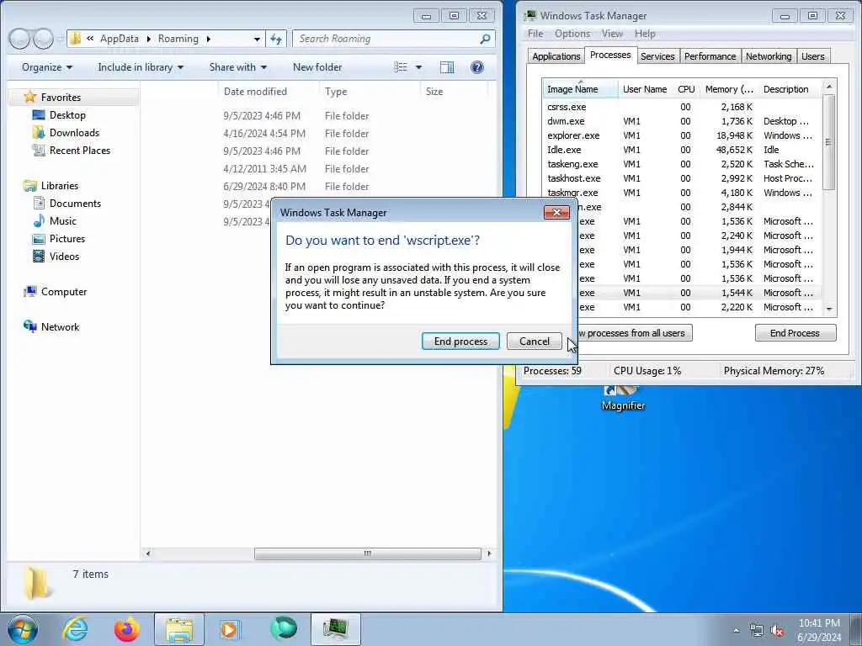Image resolution: width=862 pixels, height=646 pixels.
Task: Switch to the Users tab
Action: coord(812,56)
